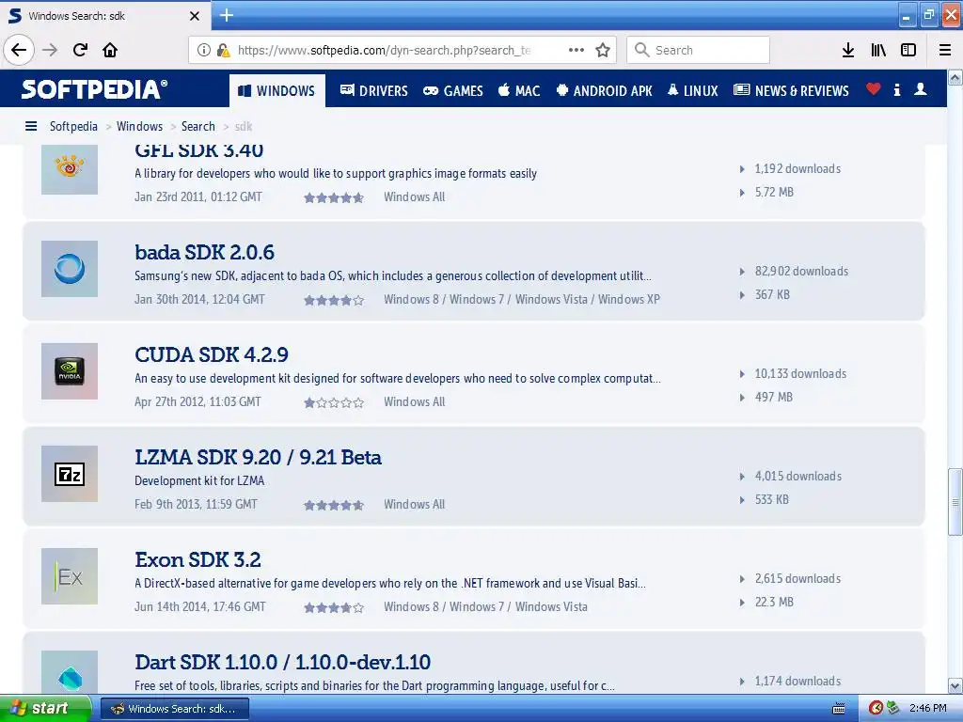Image resolution: width=963 pixels, height=722 pixels.
Task: Open the browser home page
Action: 110,50
